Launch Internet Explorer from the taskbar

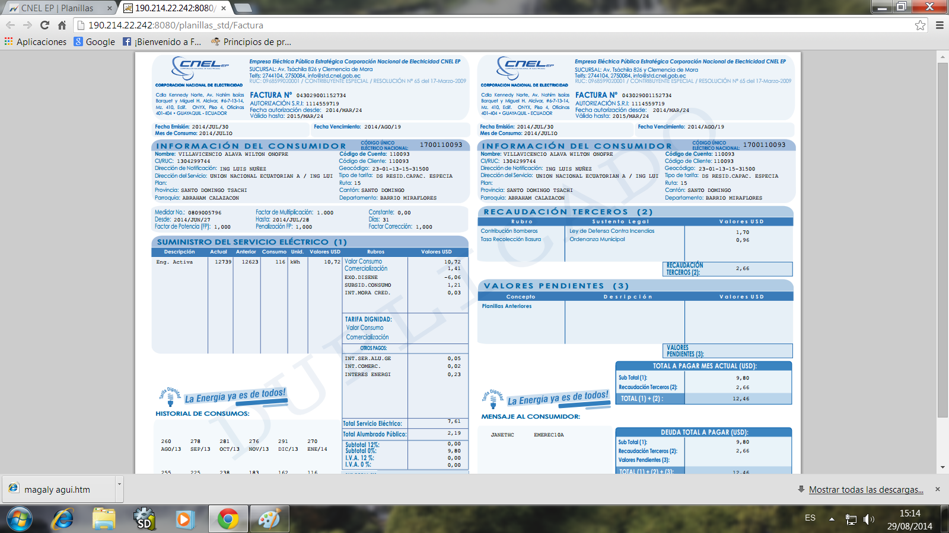(x=62, y=519)
